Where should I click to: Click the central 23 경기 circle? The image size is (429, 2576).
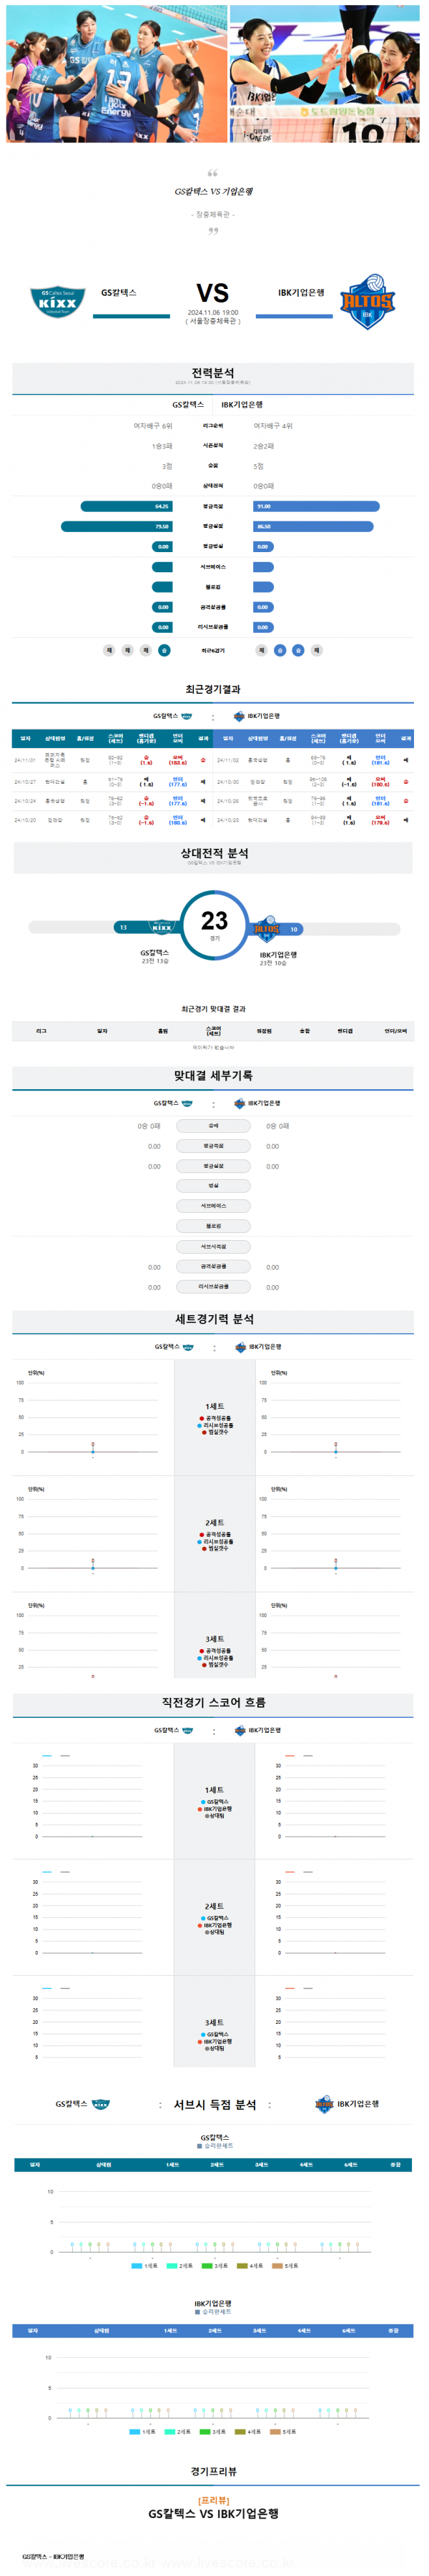[x=215, y=925]
